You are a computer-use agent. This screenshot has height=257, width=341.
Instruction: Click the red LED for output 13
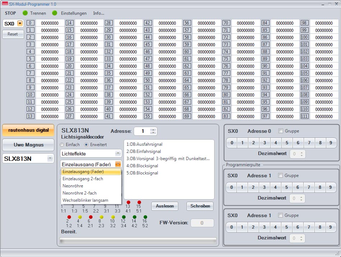click(128, 202)
